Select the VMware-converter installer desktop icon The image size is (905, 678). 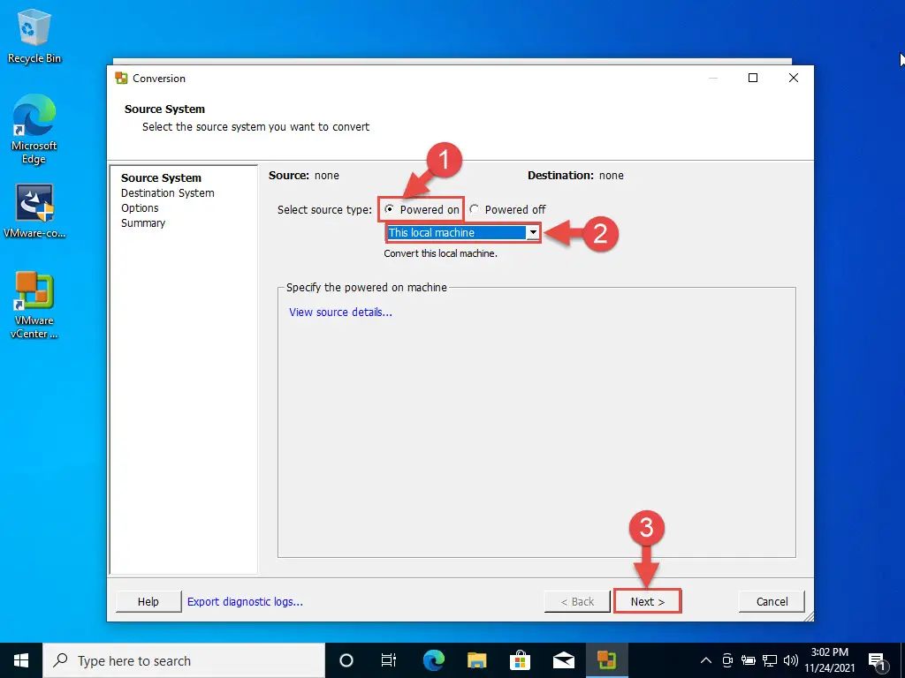point(34,211)
